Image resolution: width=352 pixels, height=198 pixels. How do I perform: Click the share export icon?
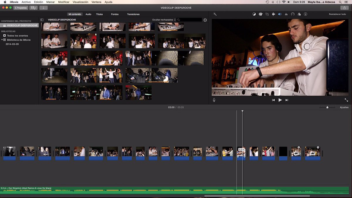344,8
